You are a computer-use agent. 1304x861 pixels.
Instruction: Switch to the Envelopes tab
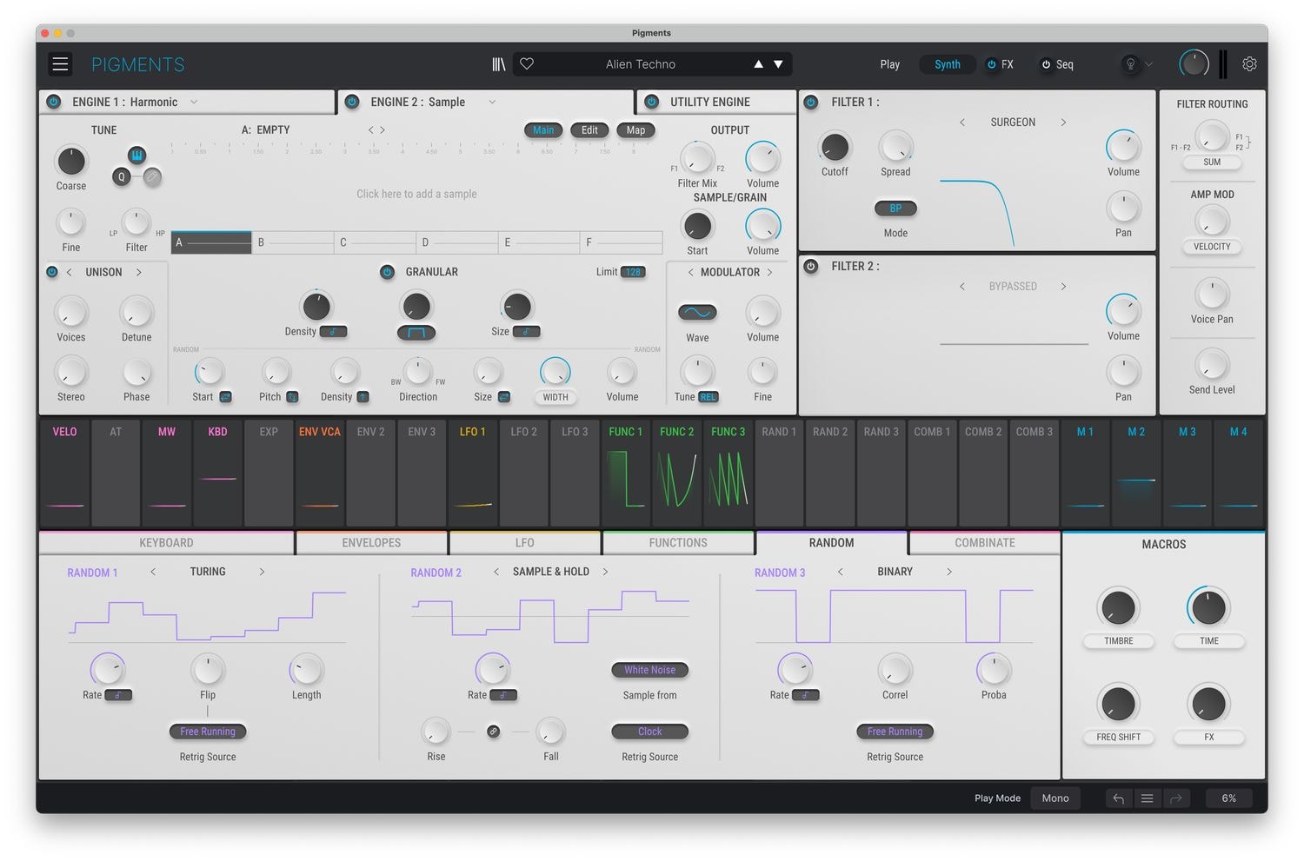pyautogui.click(x=371, y=543)
